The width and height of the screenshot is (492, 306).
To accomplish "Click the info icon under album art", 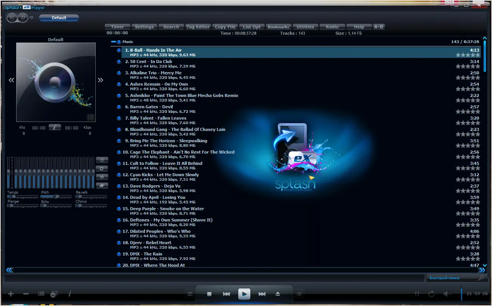I will click(54, 128).
